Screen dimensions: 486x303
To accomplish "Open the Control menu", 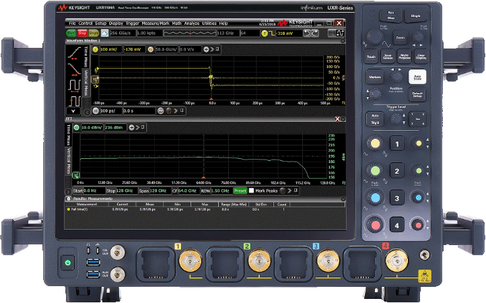I will pos(85,24).
